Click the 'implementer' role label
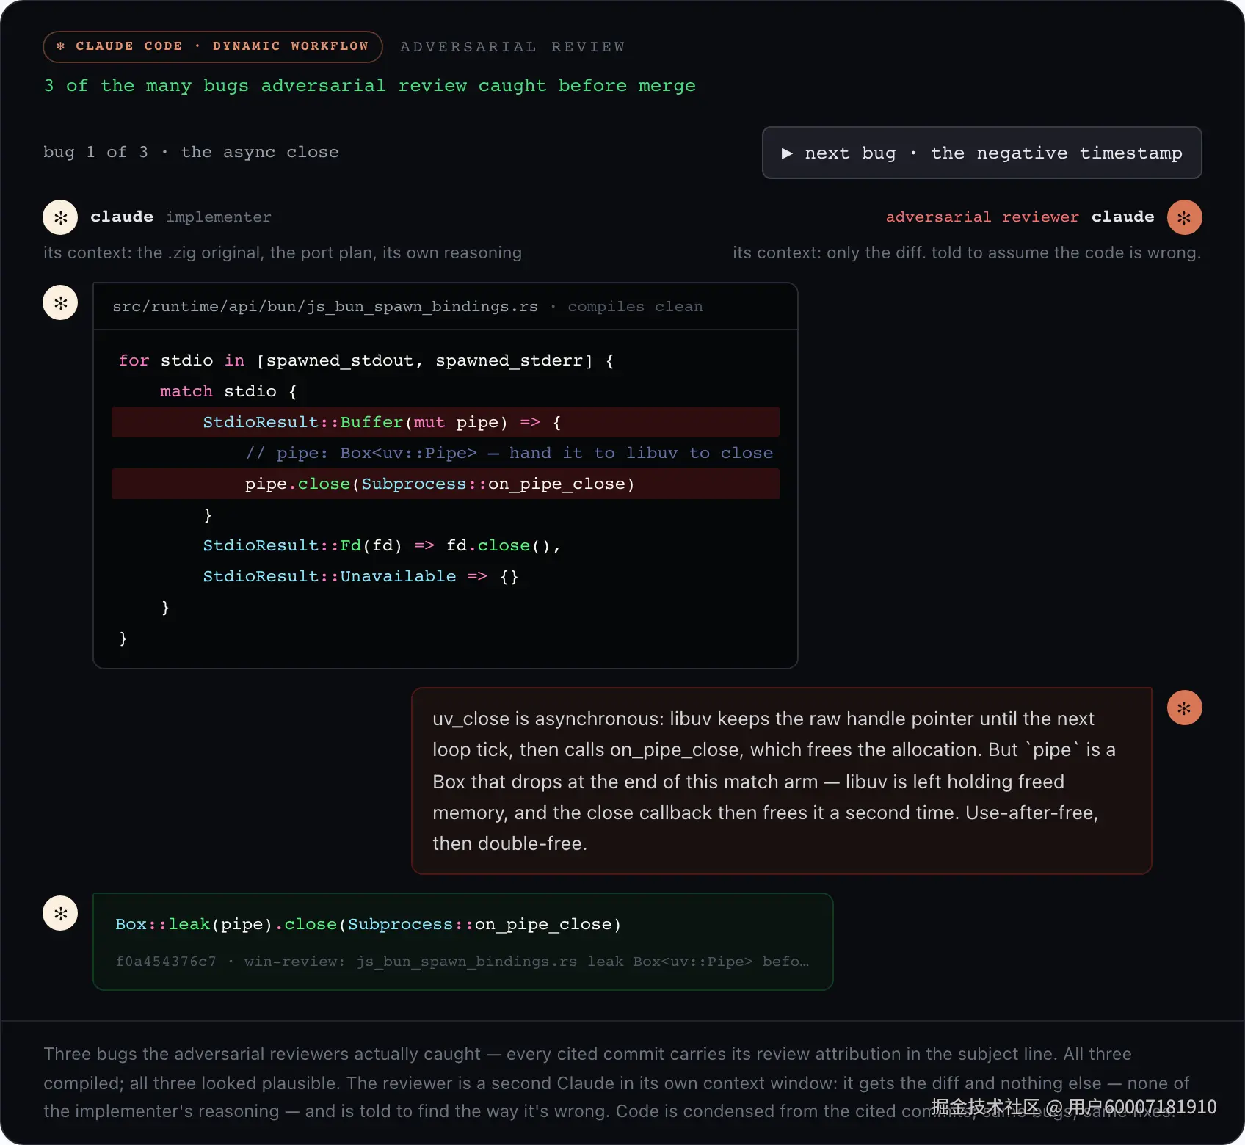Image resolution: width=1245 pixels, height=1145 pixels. tap(219, 217)
